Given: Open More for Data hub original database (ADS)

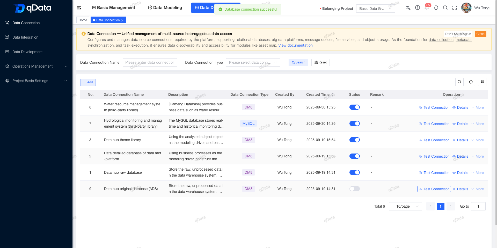Looking at the screenshot, I should pyautogui.click(x=478, y=189).
